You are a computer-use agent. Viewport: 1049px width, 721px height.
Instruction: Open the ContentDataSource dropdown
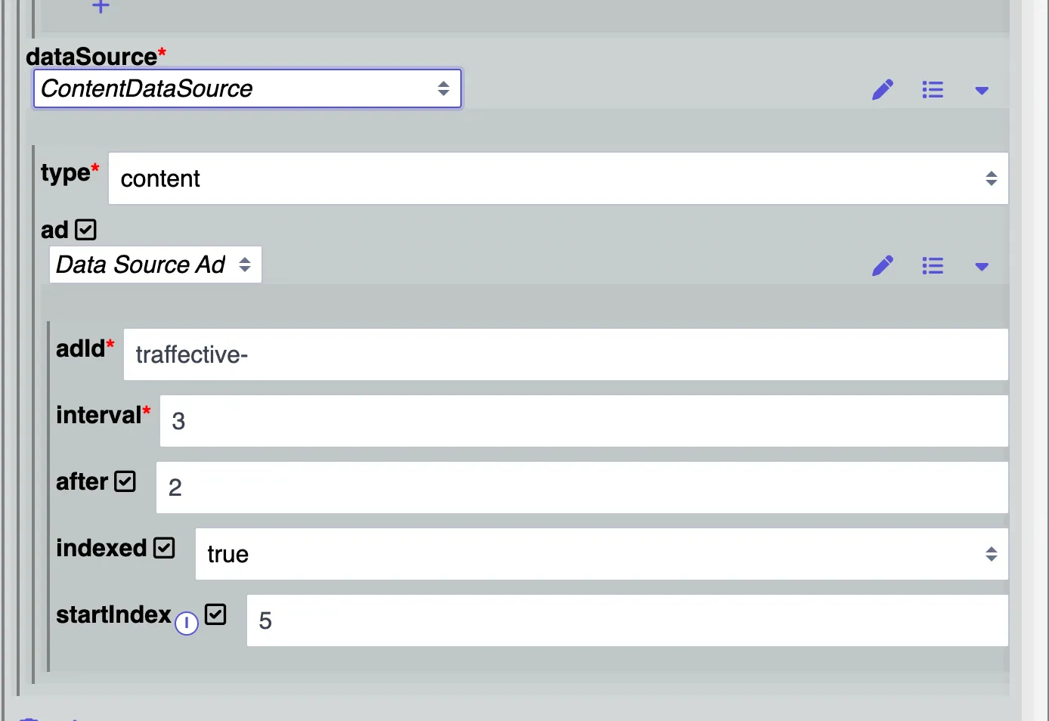click(x=247, y=88)
